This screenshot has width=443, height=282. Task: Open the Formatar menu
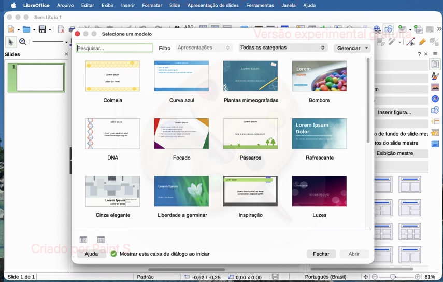[x=152, y=5]
